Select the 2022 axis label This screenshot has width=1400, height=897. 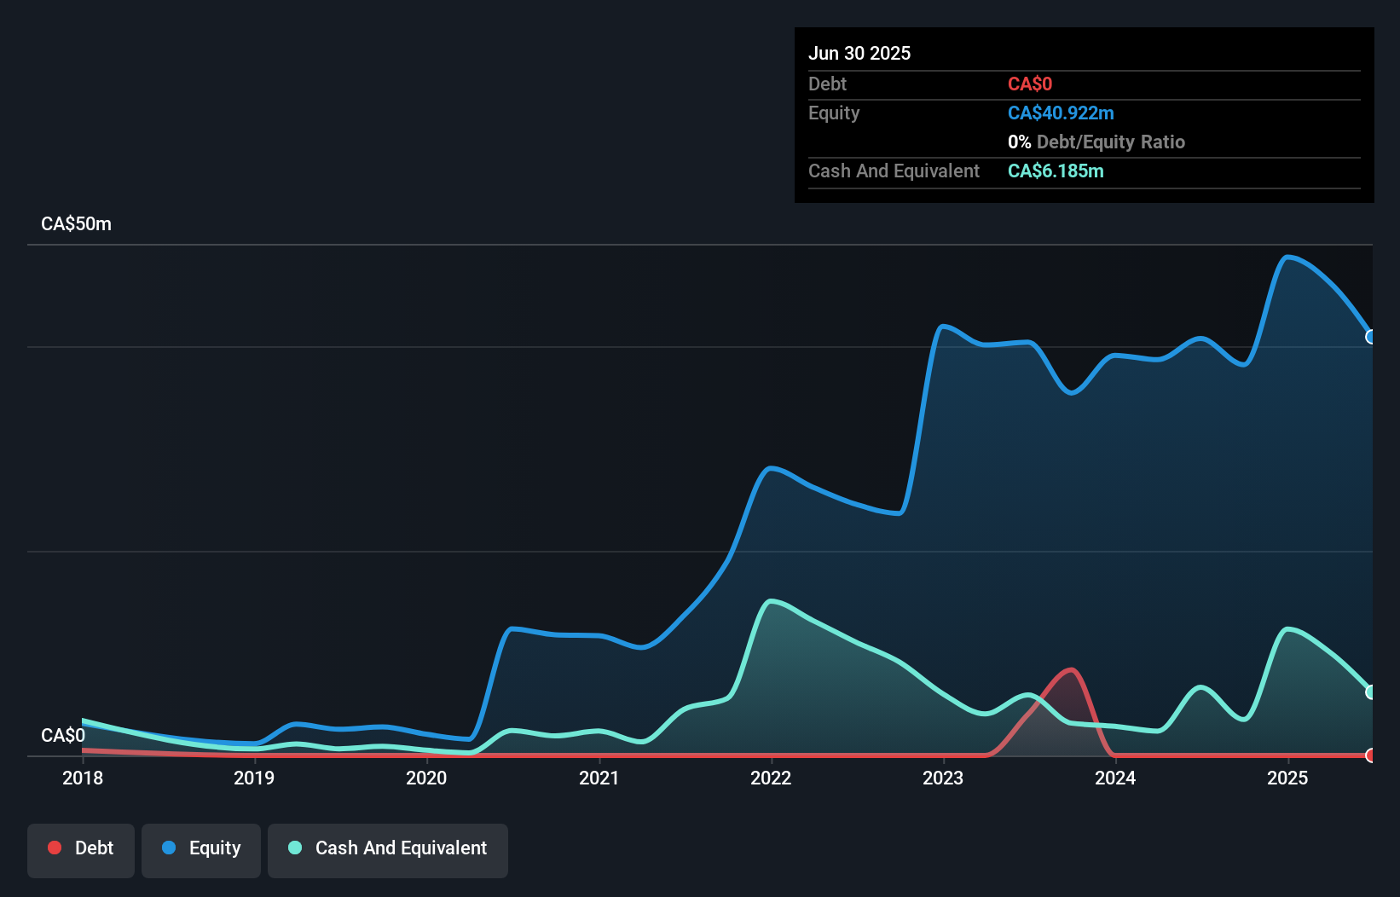click(770, 778)
